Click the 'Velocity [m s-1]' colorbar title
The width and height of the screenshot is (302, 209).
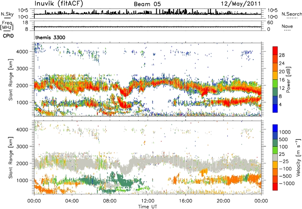(x=298, y=157)
